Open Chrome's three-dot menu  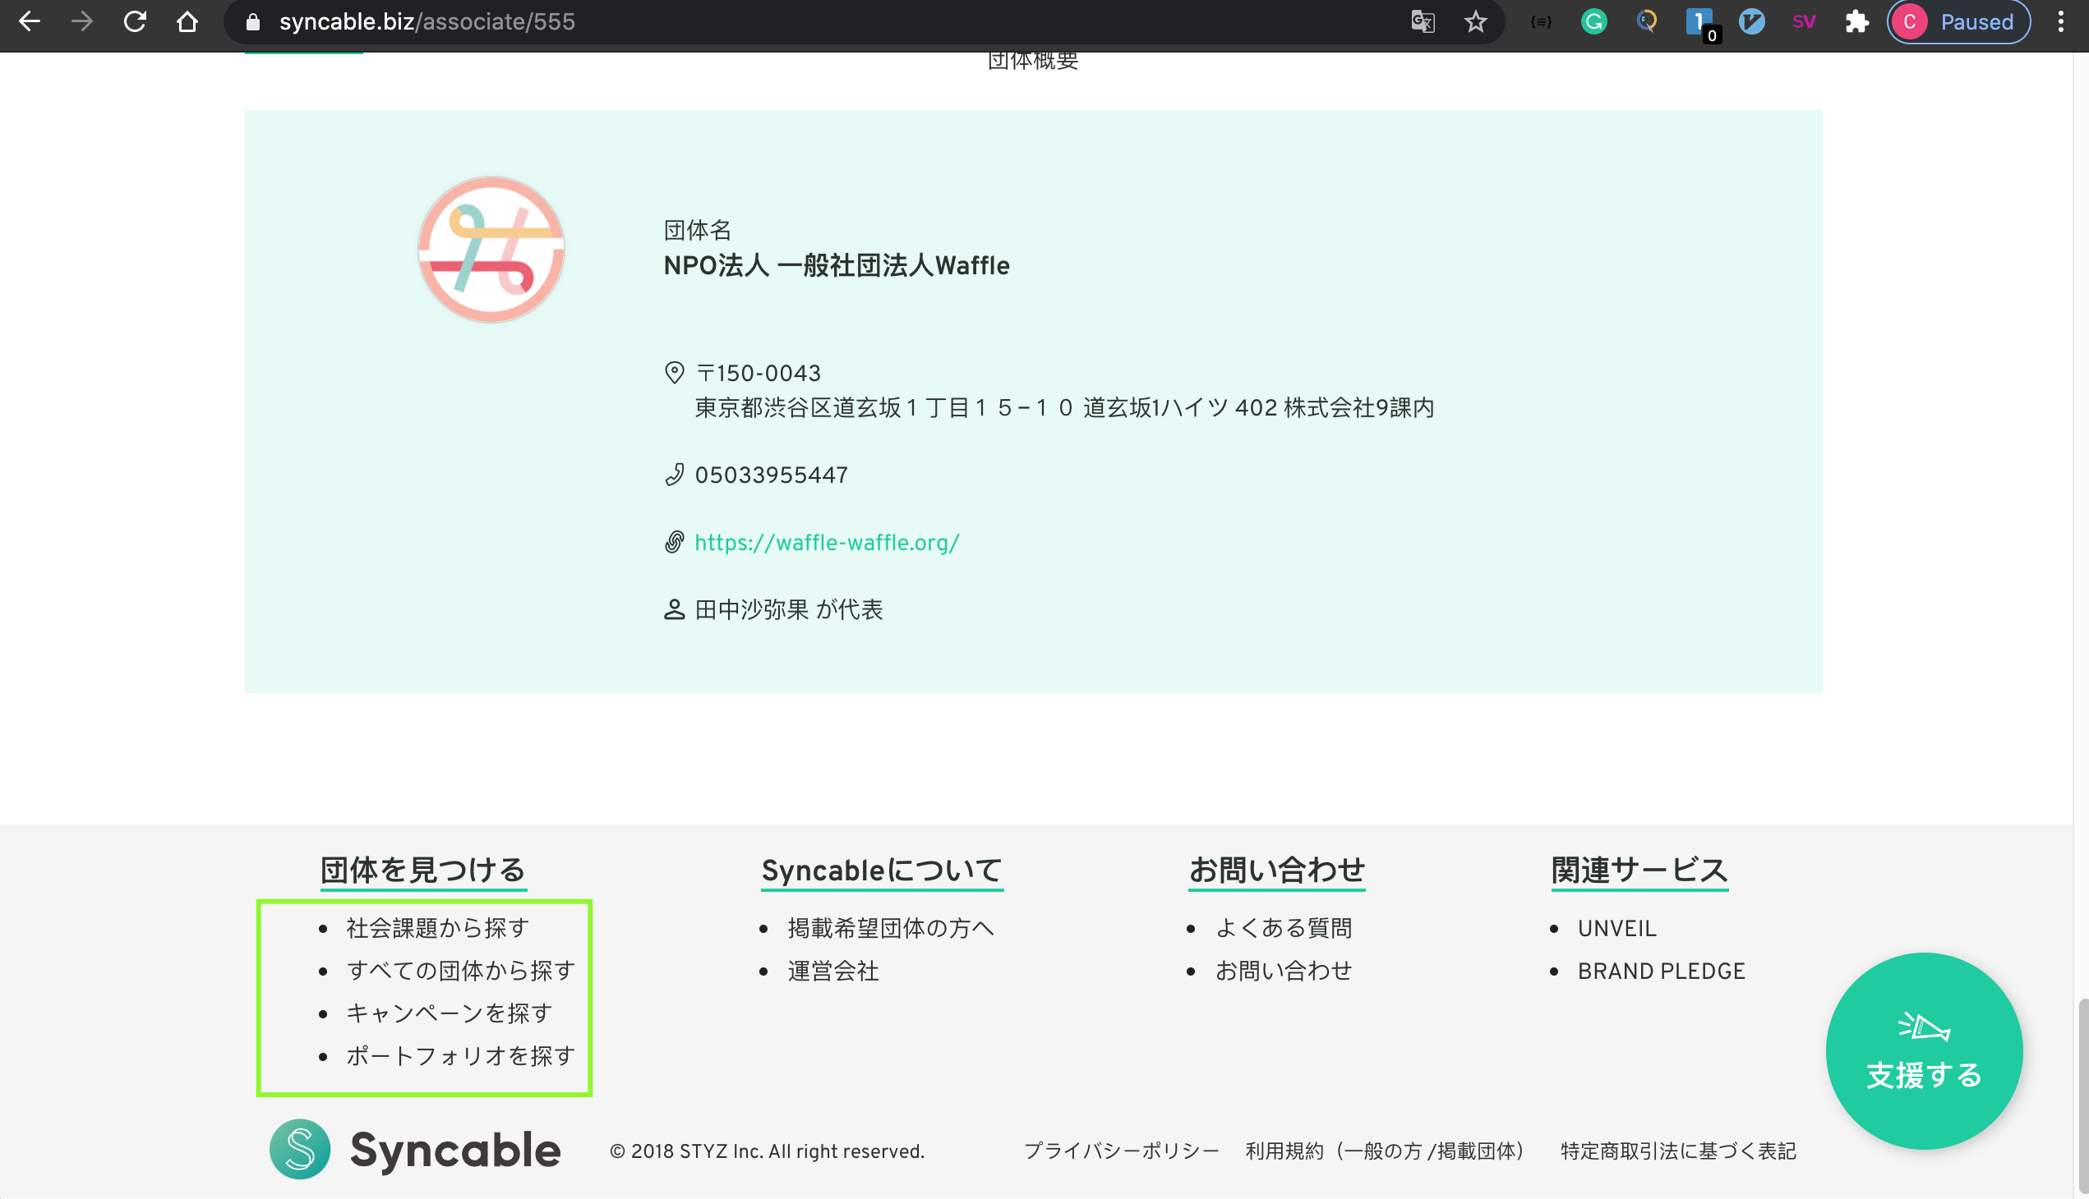[x=2060, y=21]
